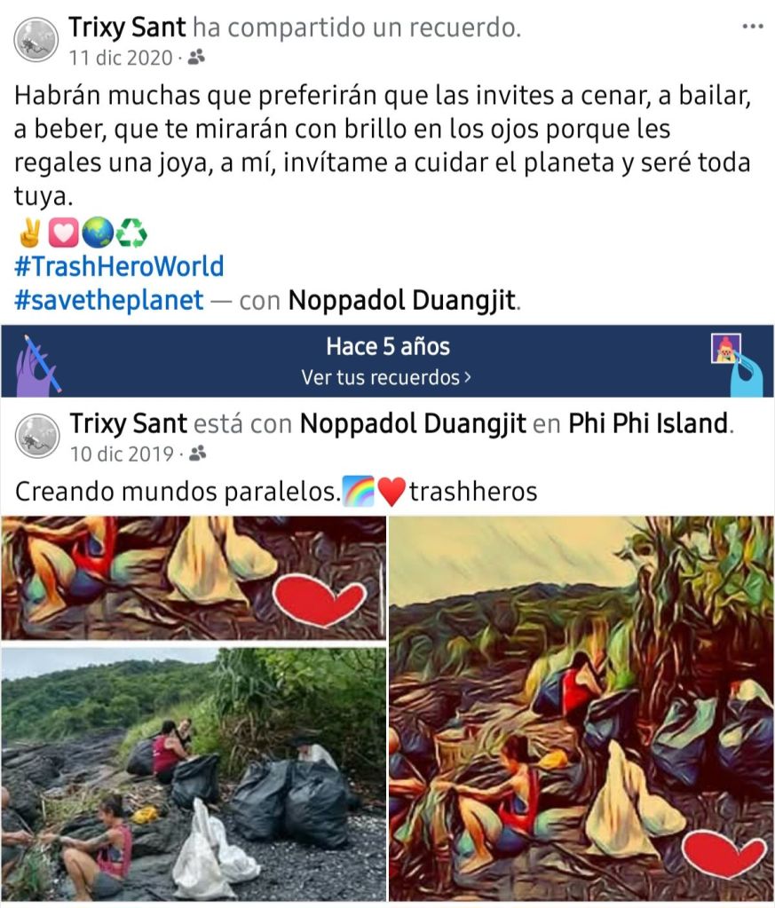Tap the hand holding photo illustration in the banner
This screenshot has height=908, width=775.
[736, 364]
